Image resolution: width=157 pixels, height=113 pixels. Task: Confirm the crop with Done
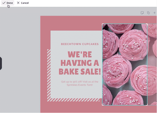(x=8, y=3)
